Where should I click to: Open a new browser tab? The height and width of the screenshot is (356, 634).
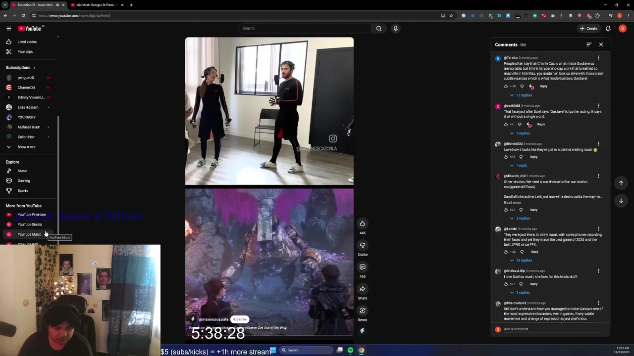click(131, 4)
